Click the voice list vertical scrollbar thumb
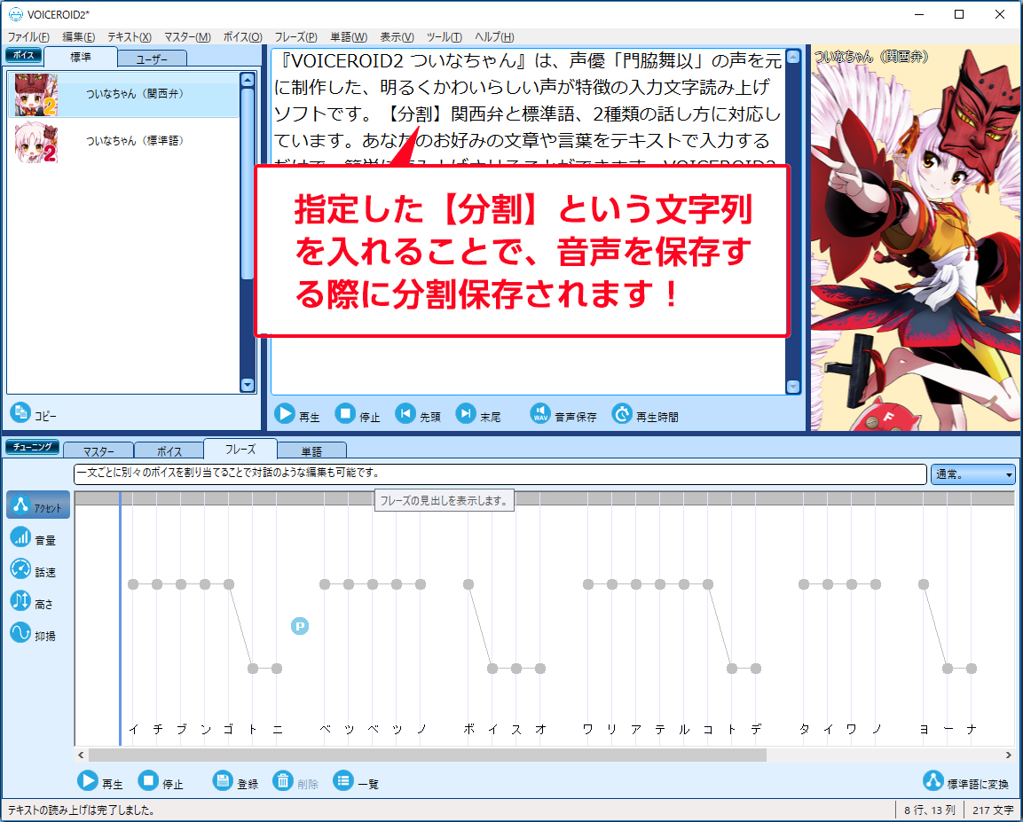This screenshot has width=1023, height=822. (248, 184)
